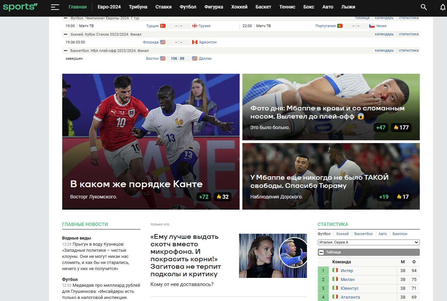
Task: Open Фото дня Мбаппе в крови article
Action: [328, 112]
